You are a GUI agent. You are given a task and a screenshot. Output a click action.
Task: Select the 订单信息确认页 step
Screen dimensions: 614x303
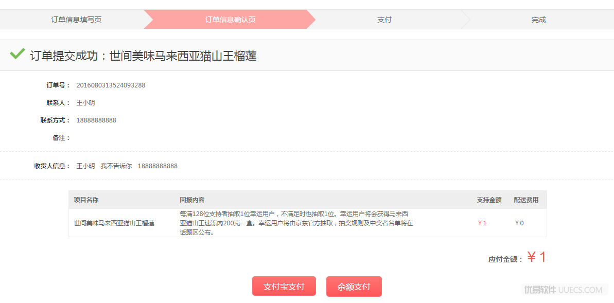click(x=230, y=20)
